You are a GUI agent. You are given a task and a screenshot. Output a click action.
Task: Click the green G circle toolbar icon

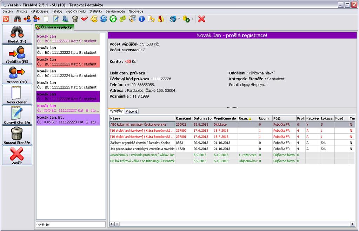(113, 19)
